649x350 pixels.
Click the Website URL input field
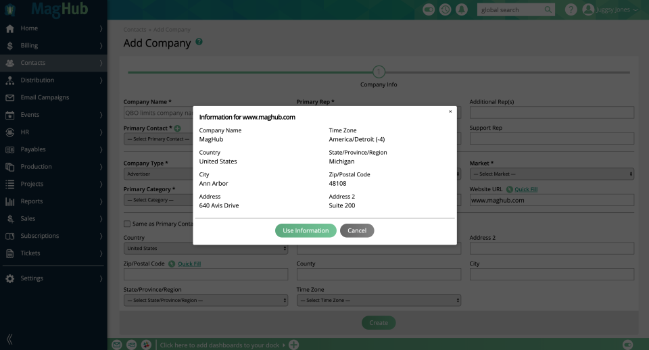tap(552, 200)
